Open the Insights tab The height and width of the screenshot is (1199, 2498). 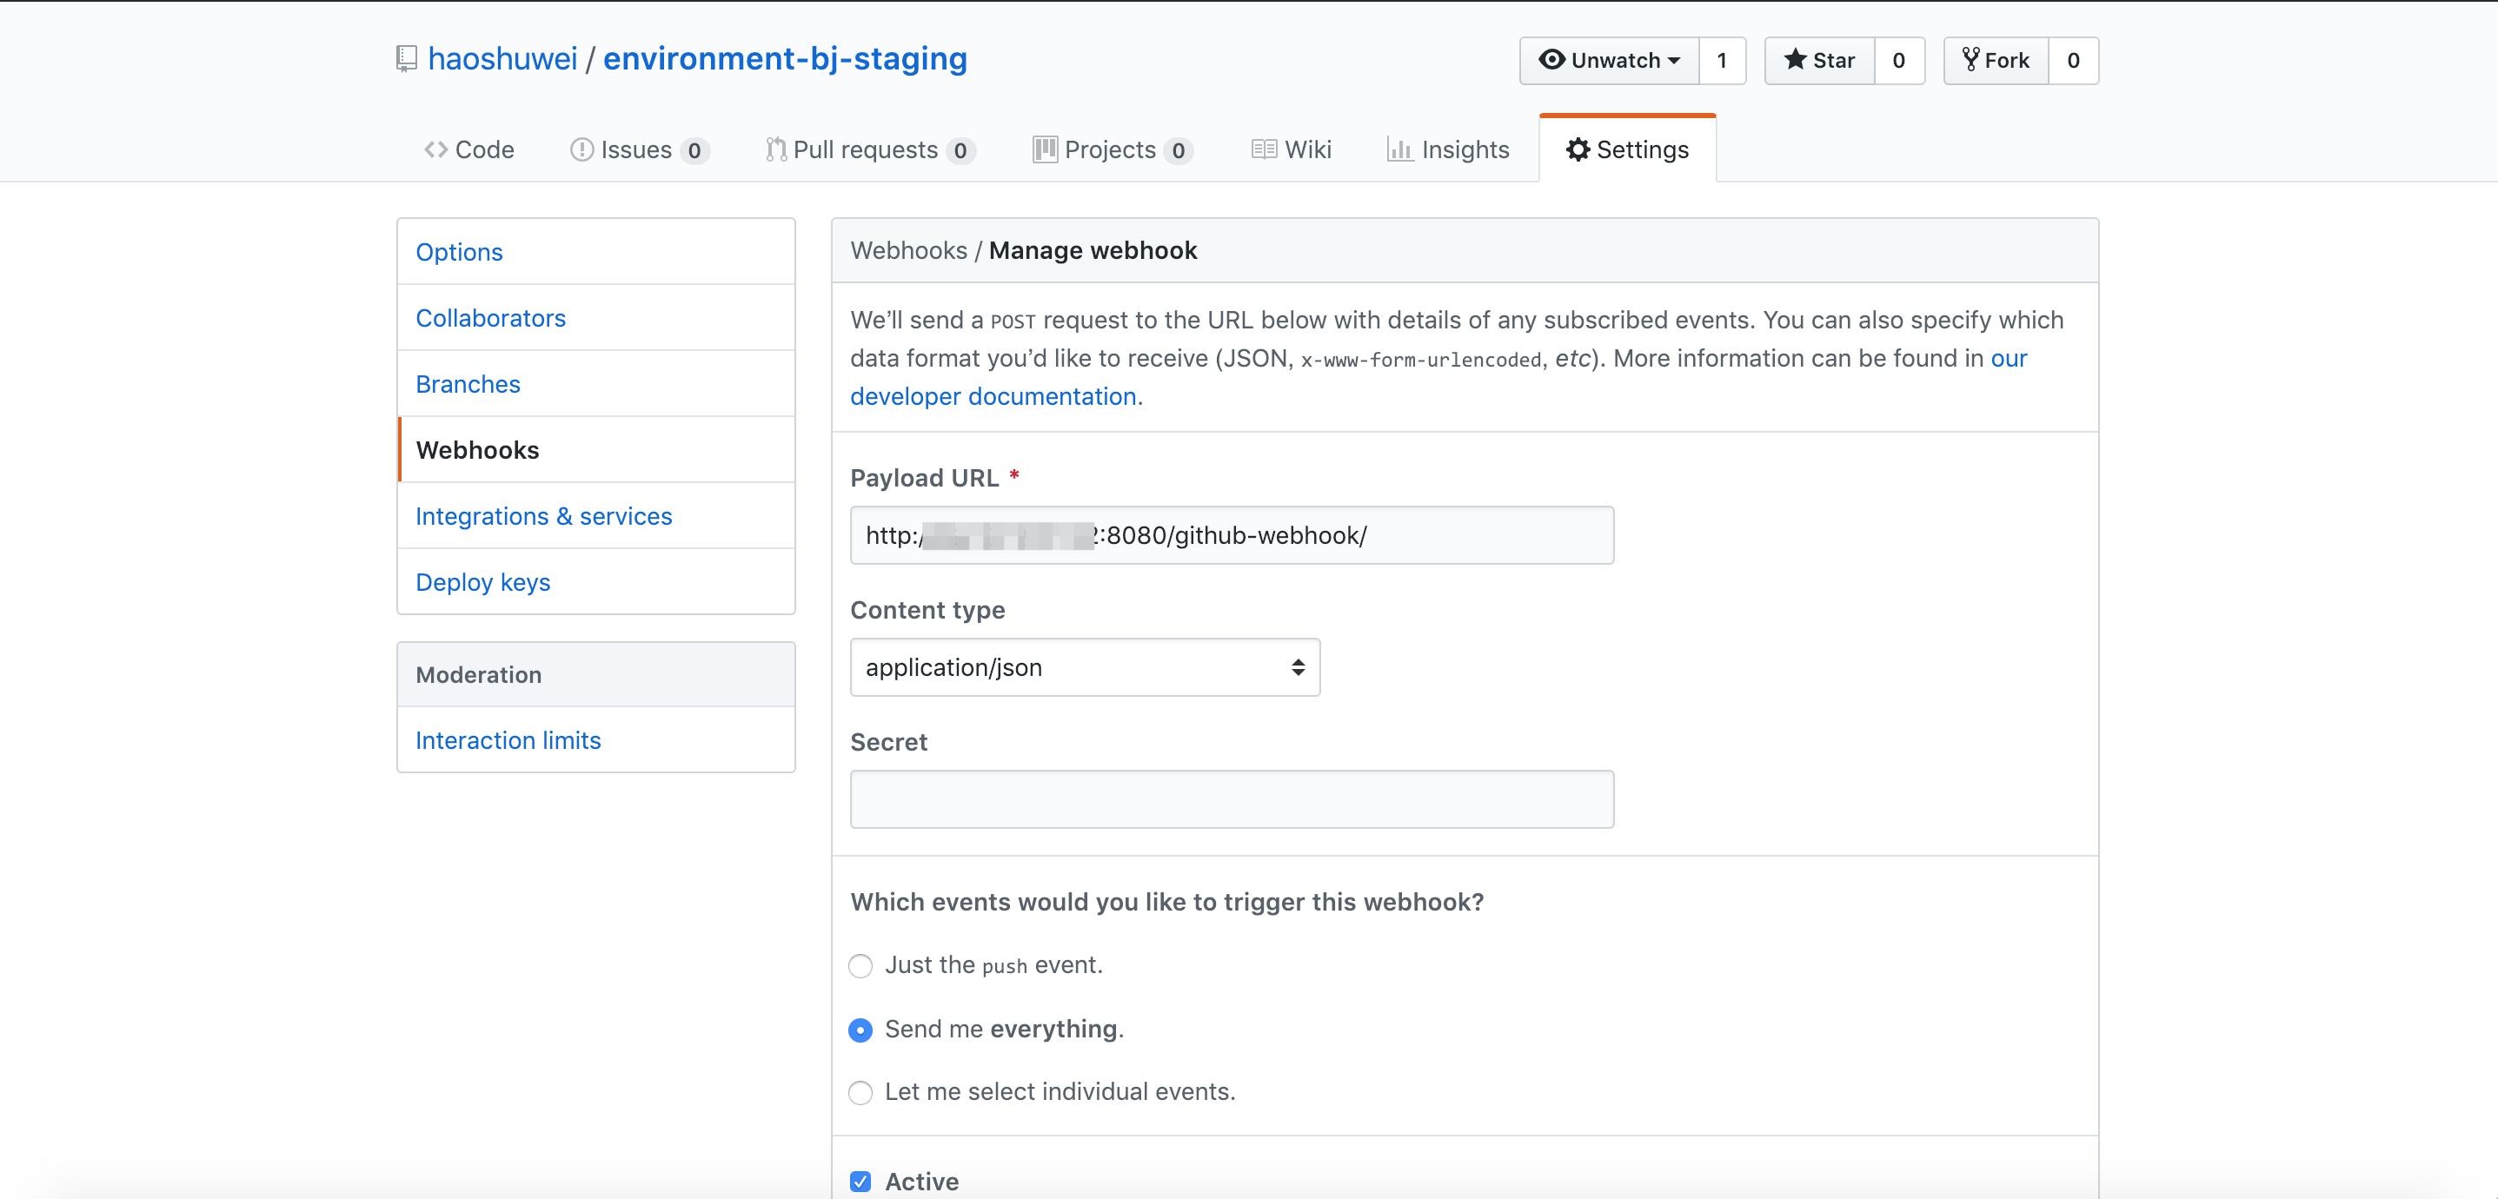coord(1448,149)
